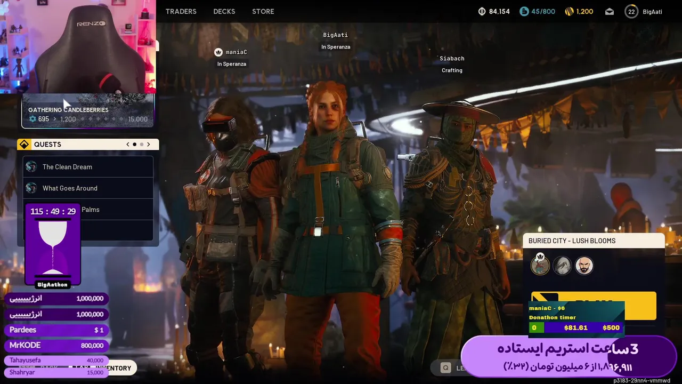Select the bald bearded squad member avatar
Screen dimensions: 682x384
coord(584,266)
